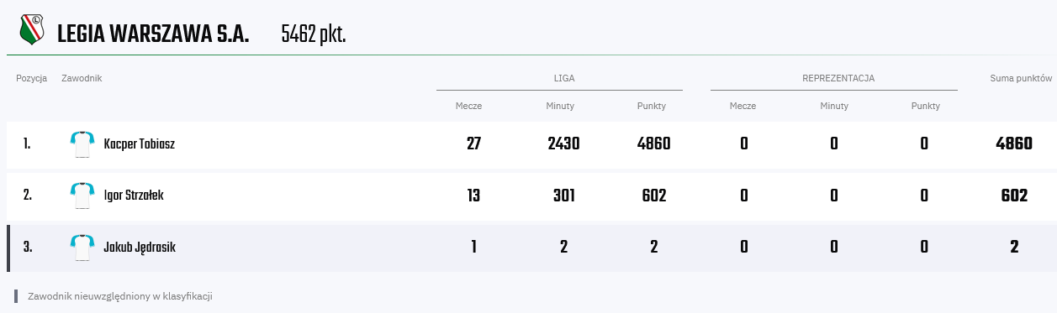Click league minutes value 301
The width and height of the screenshot is (1057, 313).
point(563,196)
